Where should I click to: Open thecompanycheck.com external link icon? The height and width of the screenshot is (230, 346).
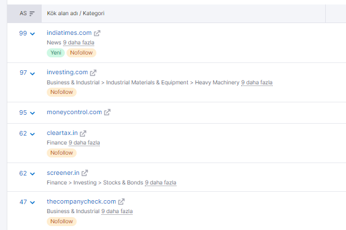121,202
